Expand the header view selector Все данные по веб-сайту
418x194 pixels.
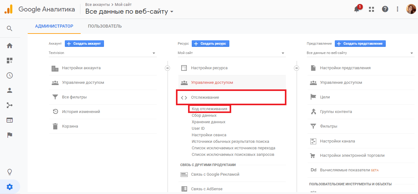pos(129,12)
